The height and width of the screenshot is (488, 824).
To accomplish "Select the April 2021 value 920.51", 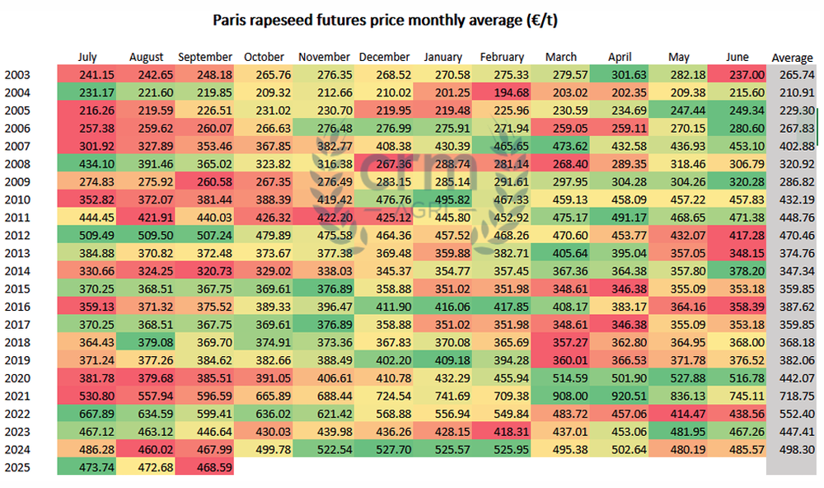I will click(619, 396).
